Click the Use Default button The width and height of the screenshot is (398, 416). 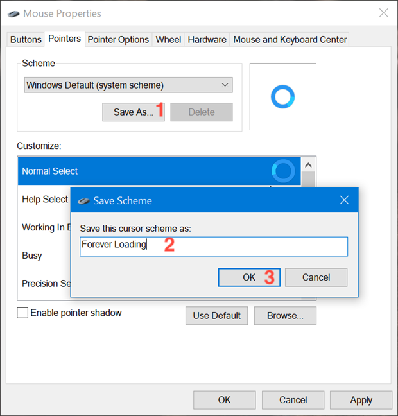(216, 315)
